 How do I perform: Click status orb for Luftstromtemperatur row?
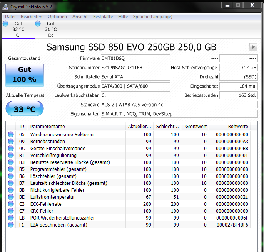coord(11,197)
